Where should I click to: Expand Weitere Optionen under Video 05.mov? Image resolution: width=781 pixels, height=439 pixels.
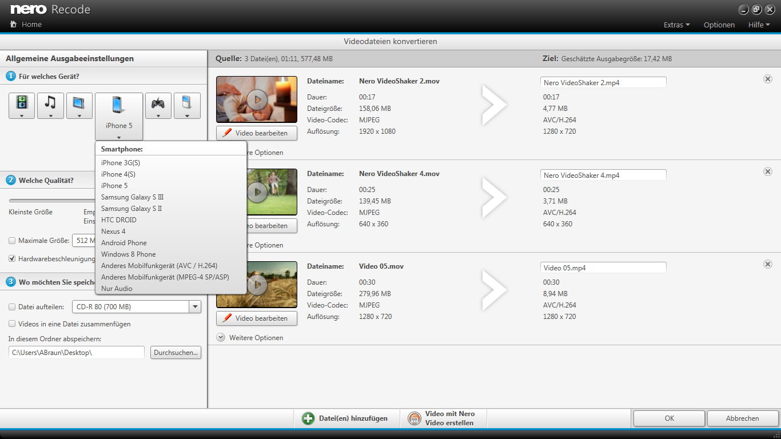(221, 338)
